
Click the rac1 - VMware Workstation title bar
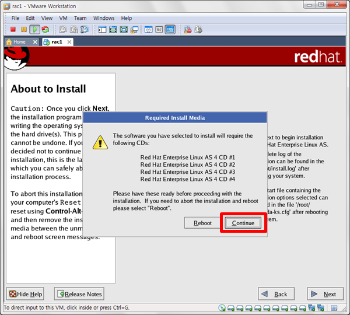point(154,6)
